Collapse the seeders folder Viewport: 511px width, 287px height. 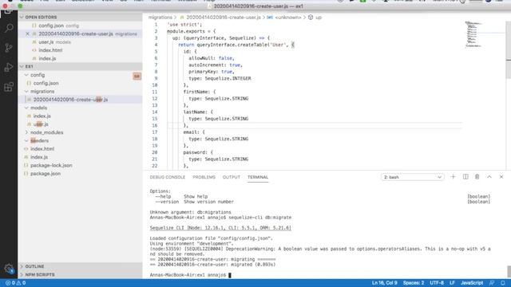26,140
